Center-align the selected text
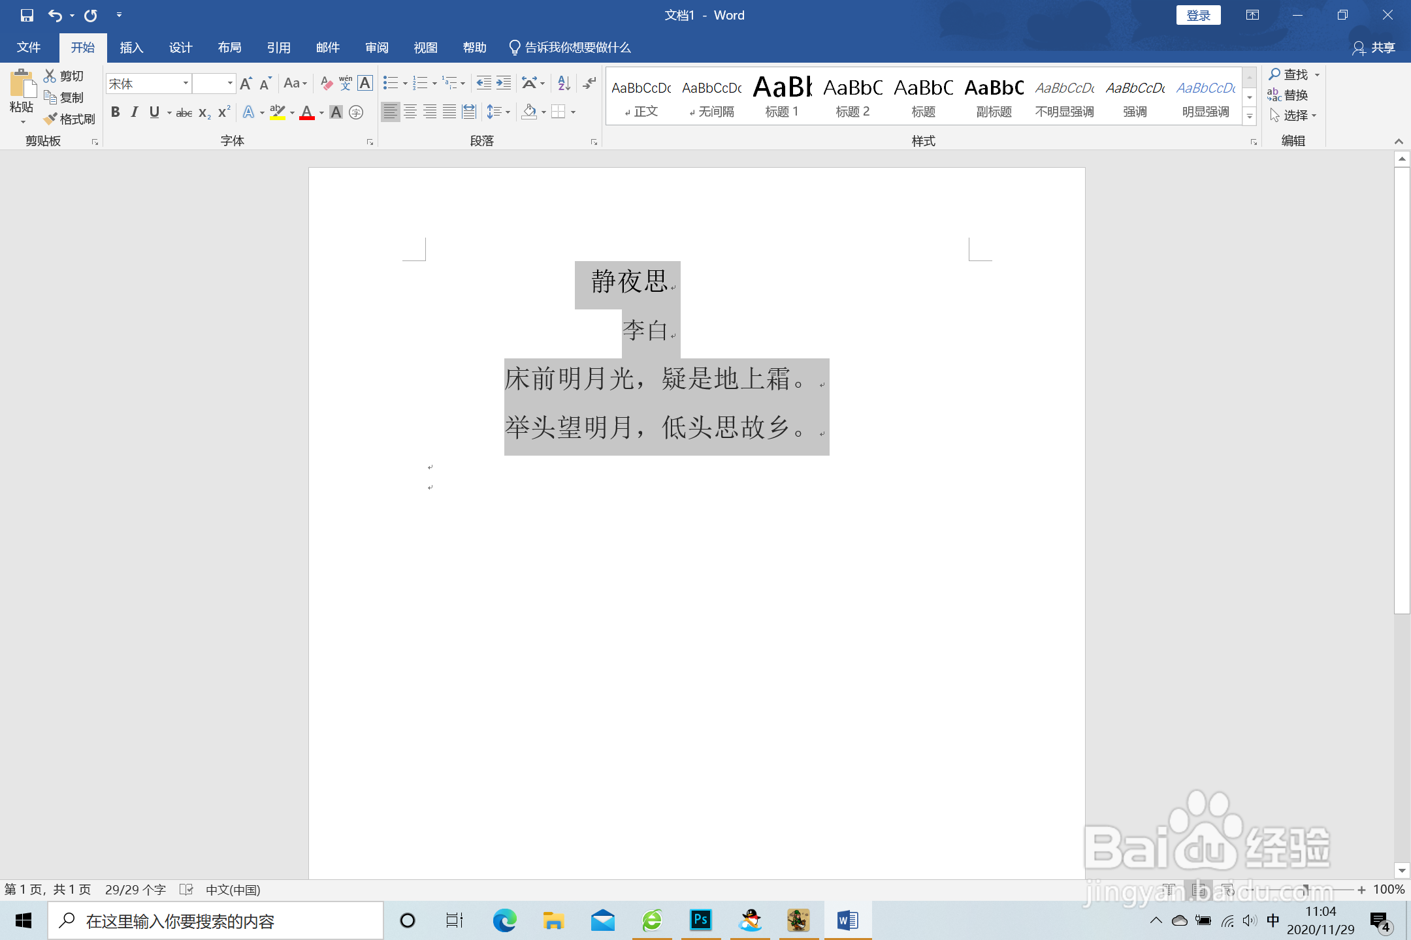The height and width of the screenshot is (940, 1411). point(410,112)
